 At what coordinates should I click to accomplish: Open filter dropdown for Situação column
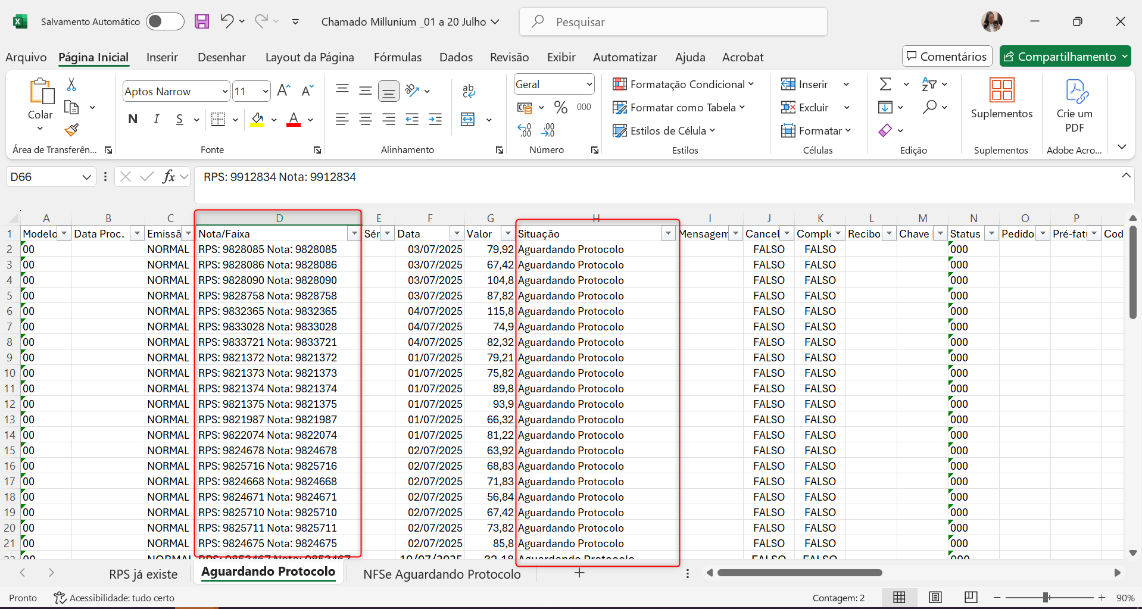click(668, 233)
